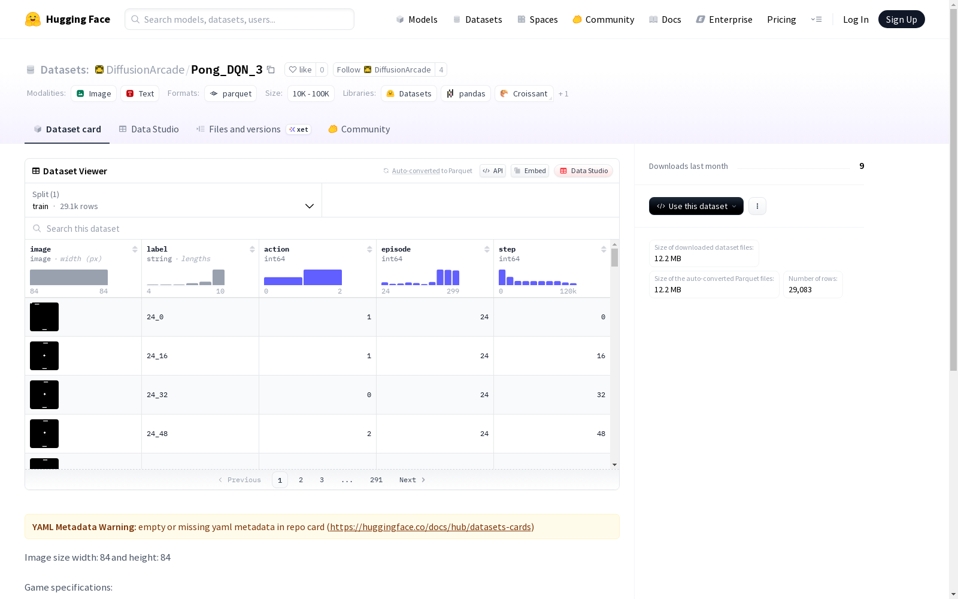Open the Community navigation item
The height and width of the screenshot is (599, 958).
click(x=604, y=19)
